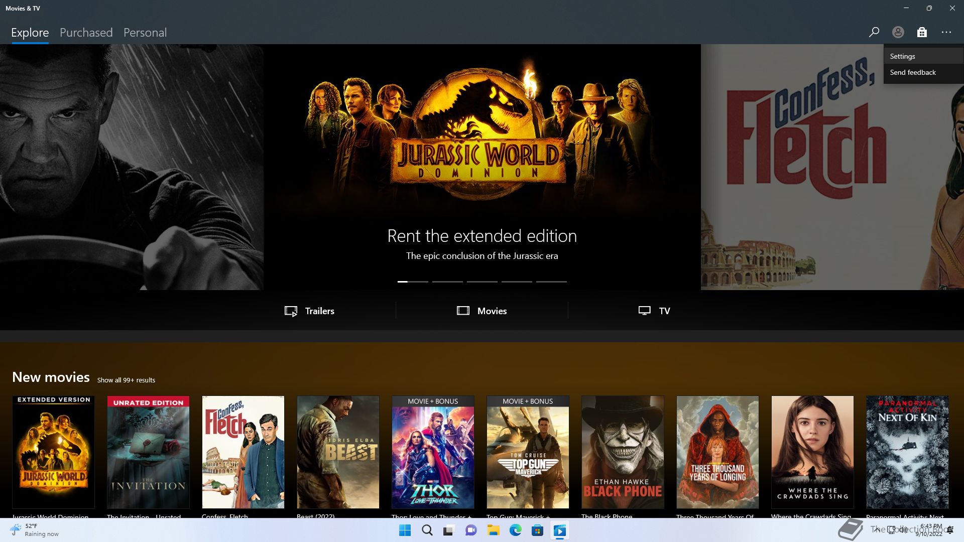
Task: Click the Movies & TV taskbar icon
Action: [x=559, y=530]
